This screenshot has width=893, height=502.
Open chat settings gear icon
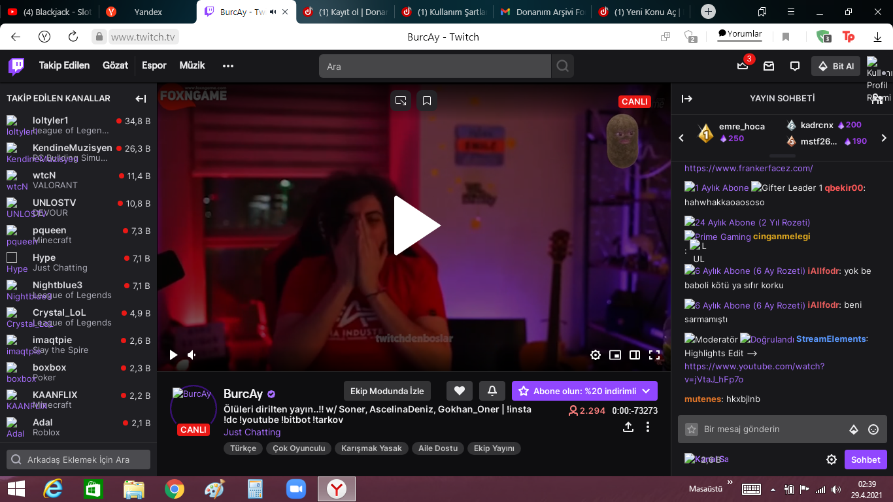[x=832, y=460]
